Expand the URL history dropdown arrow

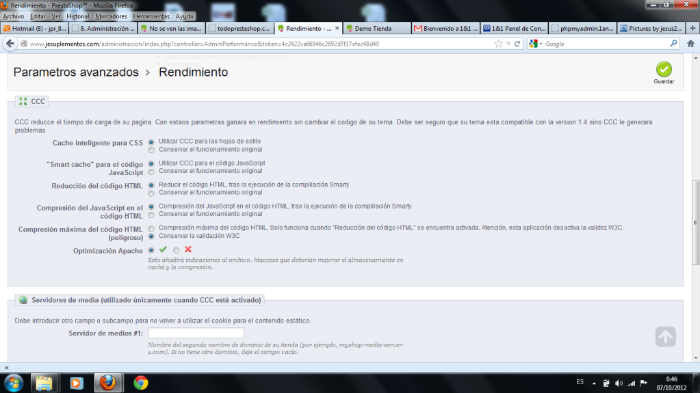(x=507, y=43)
